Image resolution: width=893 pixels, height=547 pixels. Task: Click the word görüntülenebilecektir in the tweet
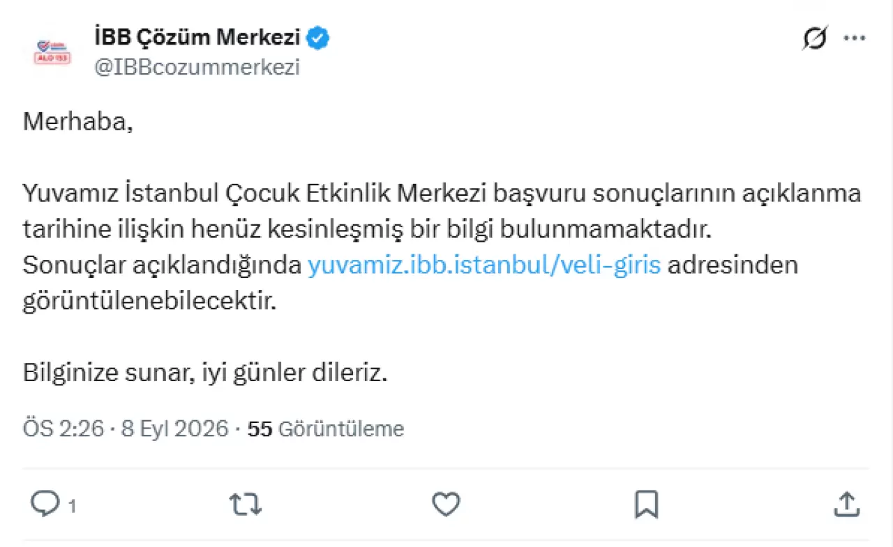[x=150, y=302]
